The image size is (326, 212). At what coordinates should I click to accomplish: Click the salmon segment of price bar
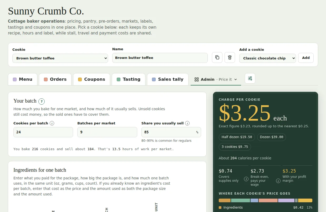(x=268, y=200)
